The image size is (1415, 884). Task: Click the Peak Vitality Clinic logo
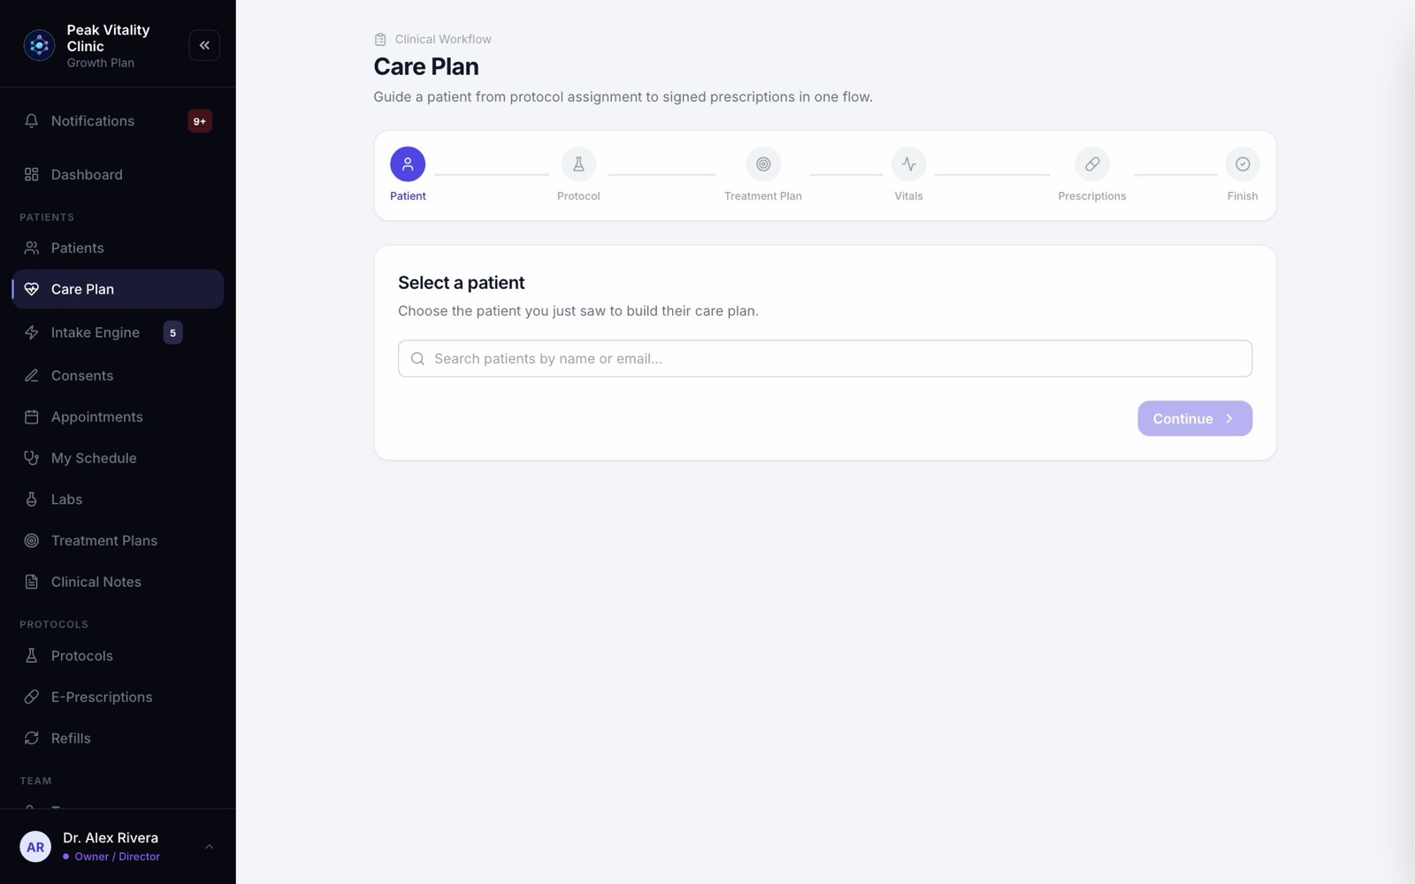[x=39, y=45]
